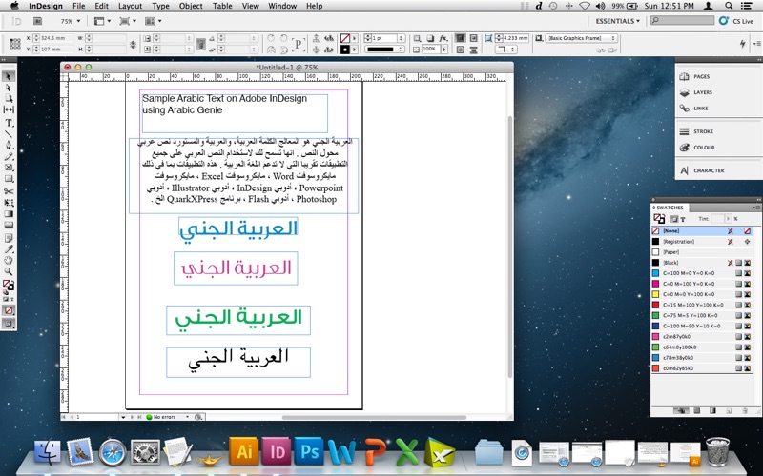
Task: Open the Table menu
Action: [x=221, y=6]
